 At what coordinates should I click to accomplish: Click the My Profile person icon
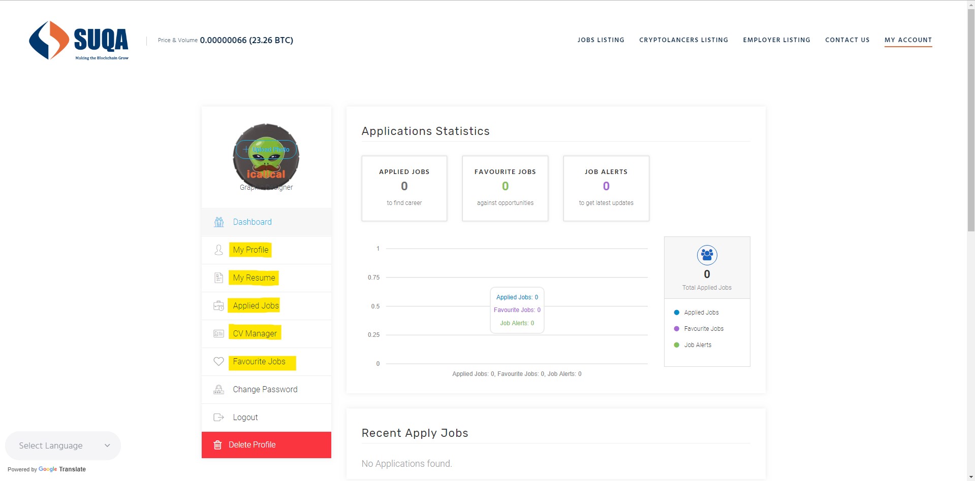click(x=219, y=250)
